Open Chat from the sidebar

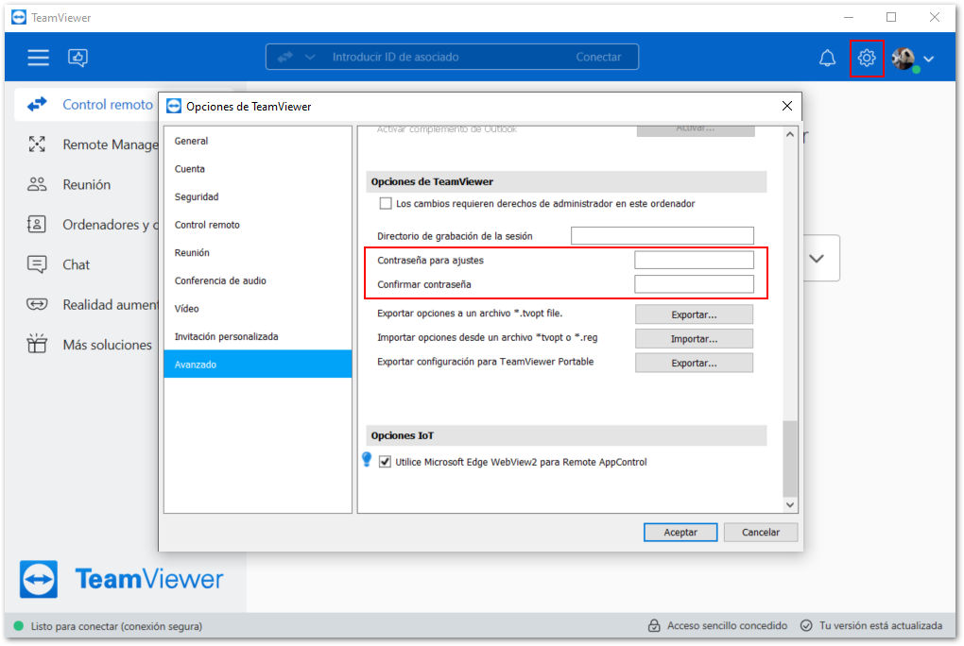(x=76, y=264)
